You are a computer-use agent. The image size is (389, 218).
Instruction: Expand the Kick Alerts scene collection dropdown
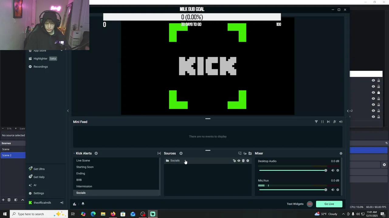[x=74, y=154]
